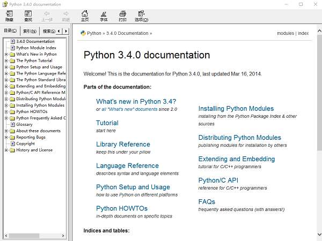This screenshot has height=241, width=322.
Task: Select Glossary in the contents tree
Action: (24, 124)
